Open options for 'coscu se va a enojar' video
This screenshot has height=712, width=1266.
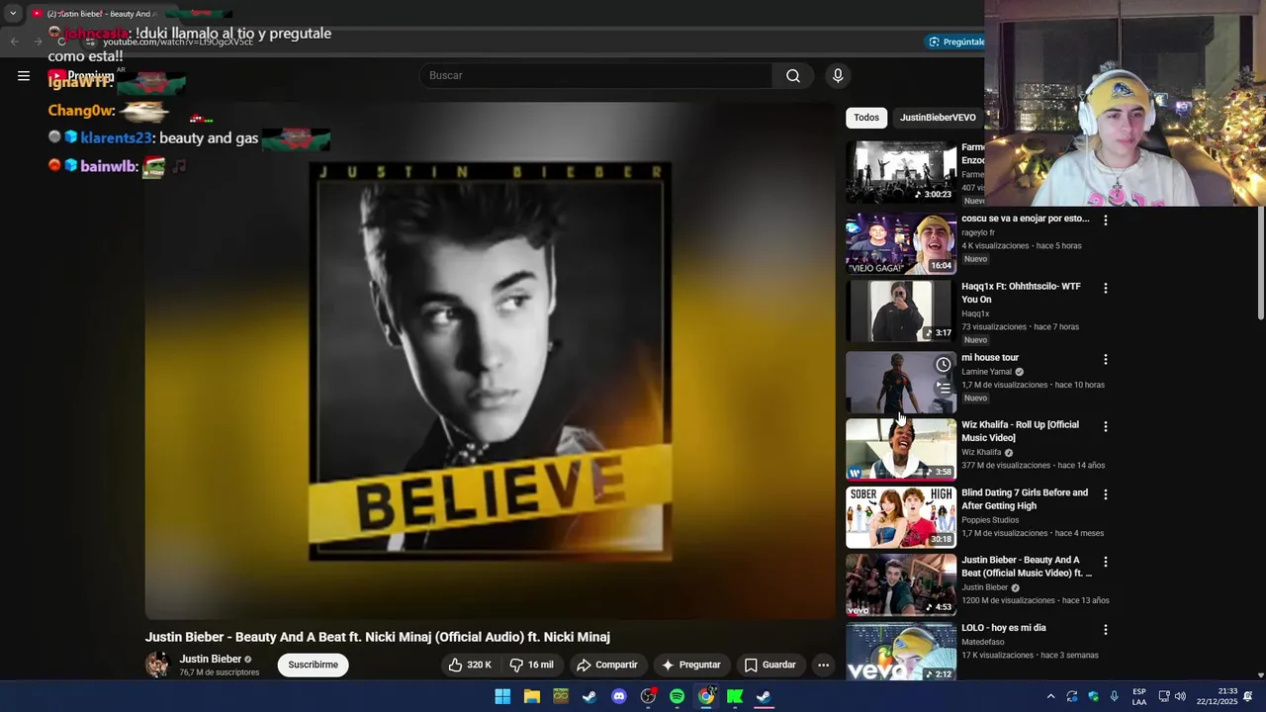point(1106,221)
